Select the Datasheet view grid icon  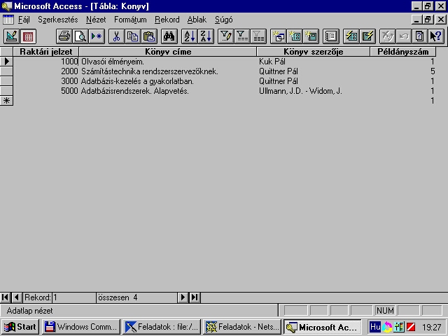tap(28, 36)
